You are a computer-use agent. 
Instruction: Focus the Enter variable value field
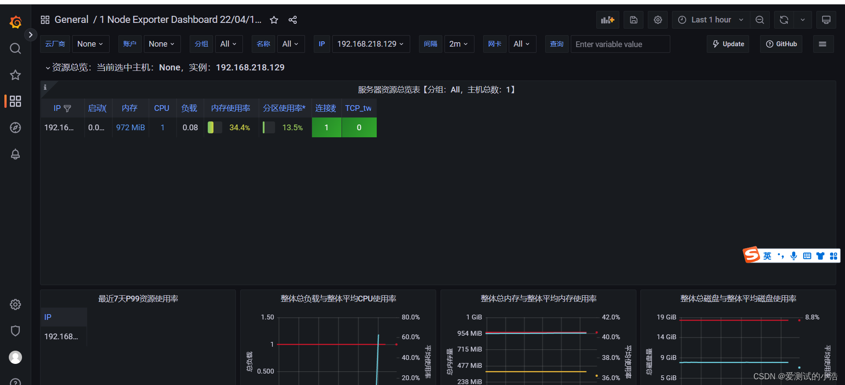(620, 44)
